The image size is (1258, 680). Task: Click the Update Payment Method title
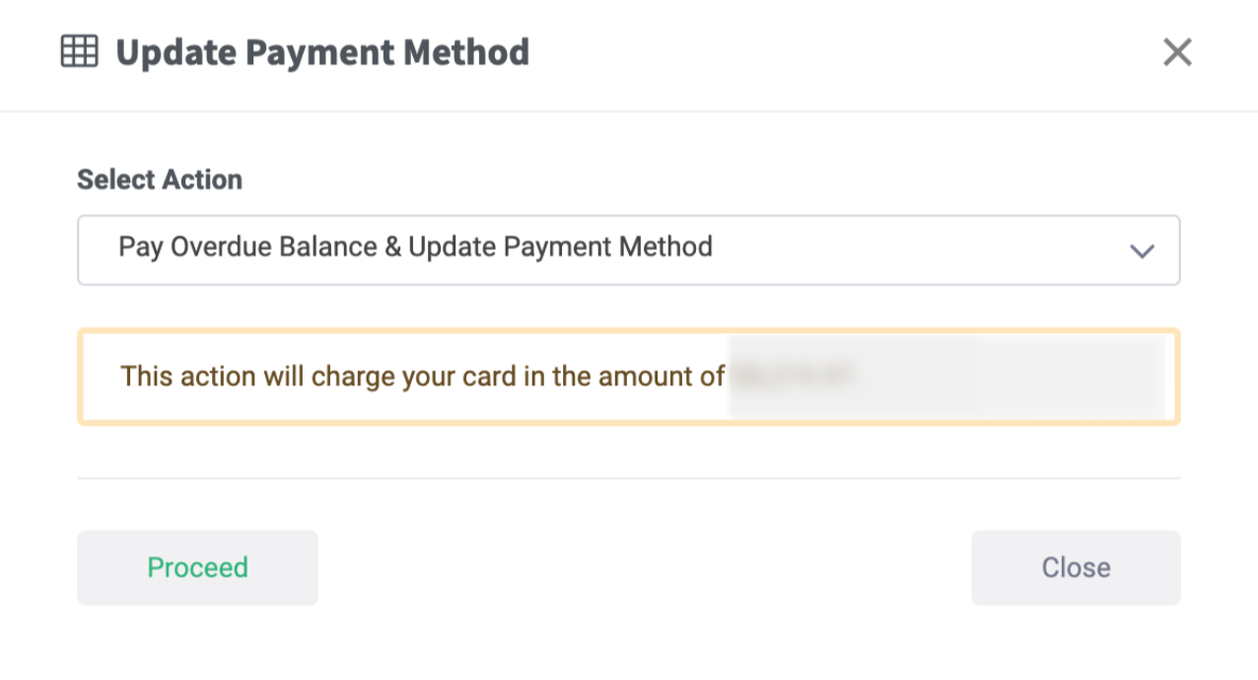[x=322, y=52]
